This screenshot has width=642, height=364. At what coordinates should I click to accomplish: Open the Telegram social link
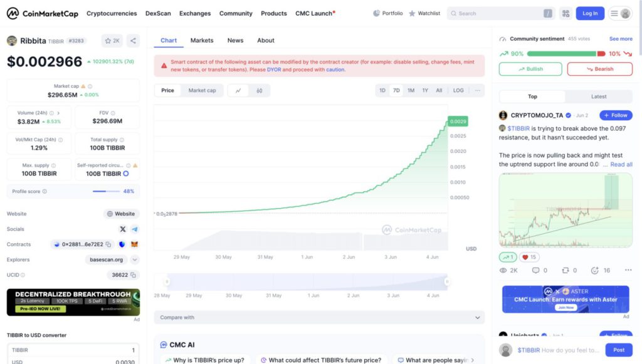(135, 229)
